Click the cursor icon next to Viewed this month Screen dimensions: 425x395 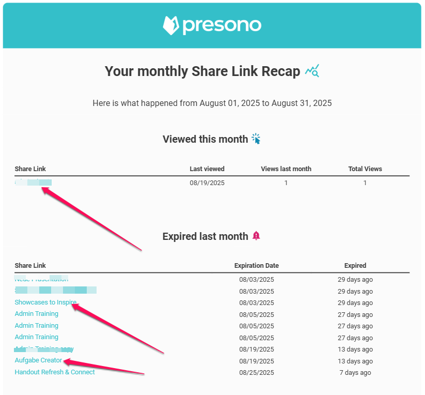(256, 139)
